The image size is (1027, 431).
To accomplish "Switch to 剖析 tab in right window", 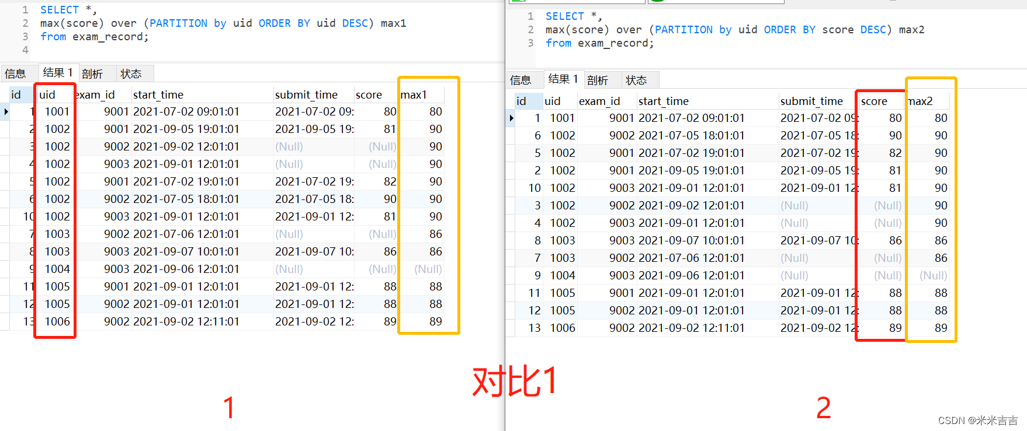I will (x=598, y=80).
